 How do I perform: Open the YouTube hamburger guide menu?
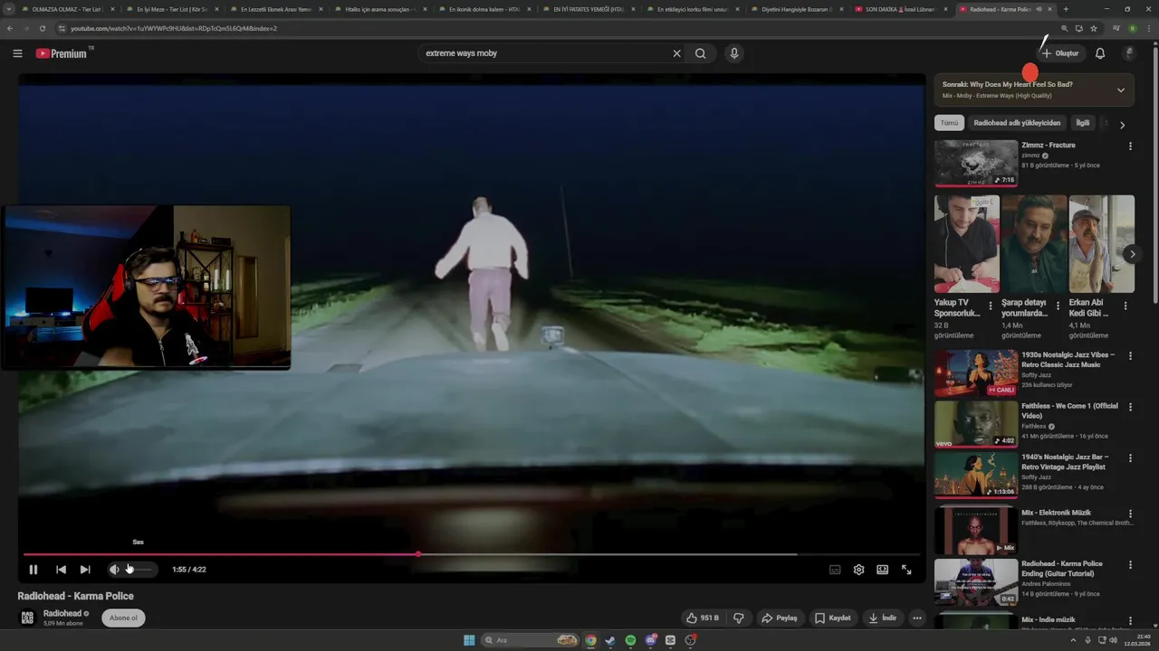click(x=17, y=53)
